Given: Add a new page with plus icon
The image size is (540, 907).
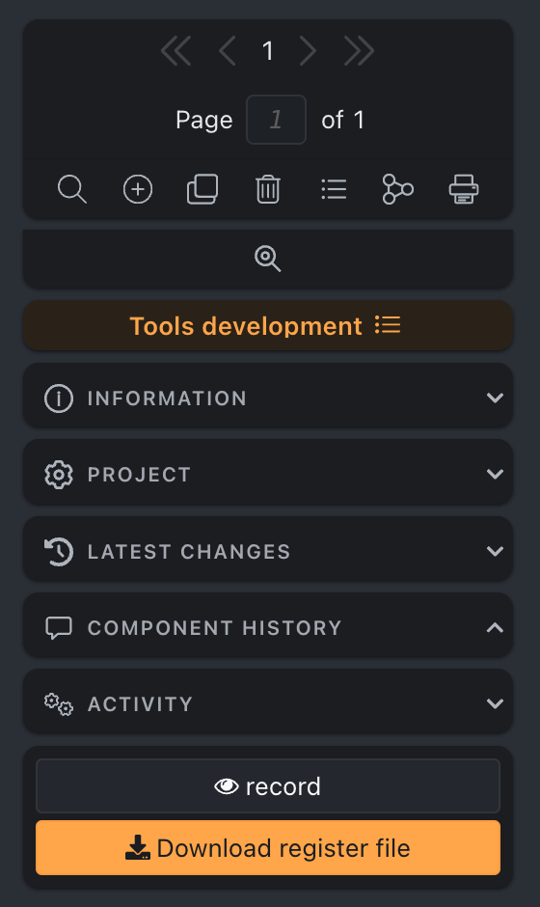Looking at the screenshot, I should tap(138, 189).
